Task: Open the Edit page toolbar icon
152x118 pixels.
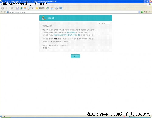Action: coord(61,8)
